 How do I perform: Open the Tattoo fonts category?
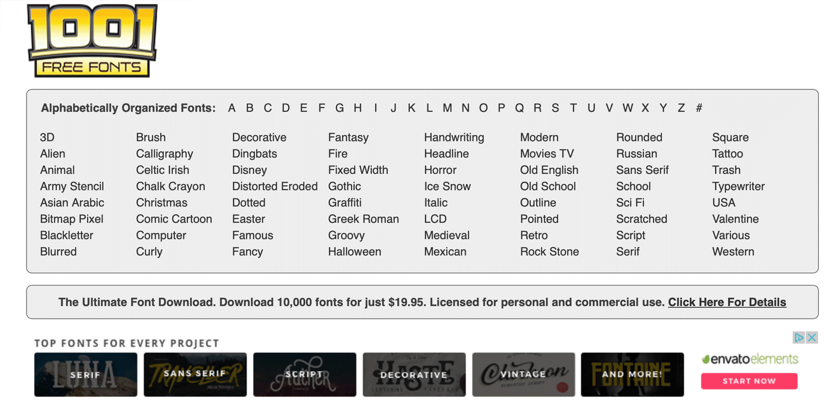click(727, 154)
